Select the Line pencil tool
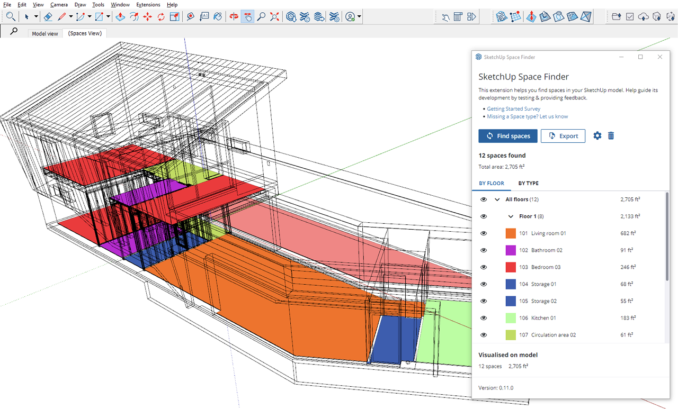This screenshot has width=678, height=409. point(62,16)
